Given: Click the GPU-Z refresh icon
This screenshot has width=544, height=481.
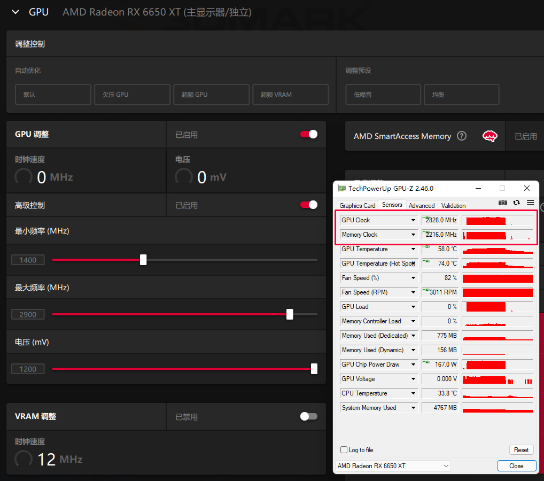Looking at the screenshot, I should pyautogui.click(x=516, y=203).
